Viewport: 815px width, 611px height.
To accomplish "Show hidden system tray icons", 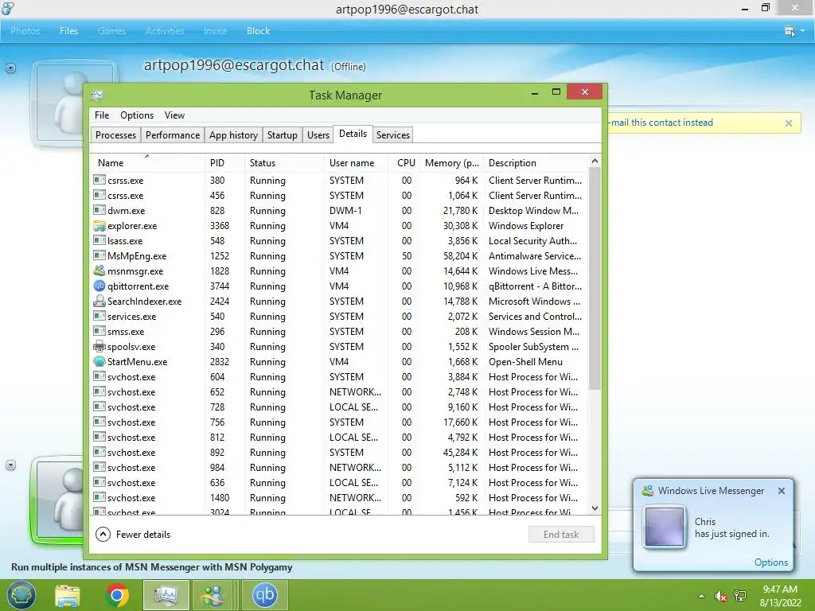I will coord(702,596).
